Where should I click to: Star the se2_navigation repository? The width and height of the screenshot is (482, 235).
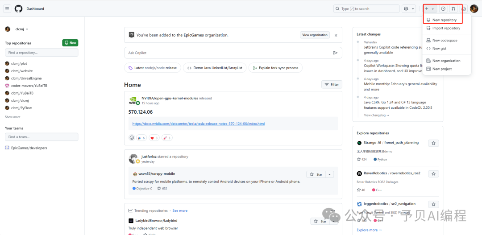[x=433, y=204]
